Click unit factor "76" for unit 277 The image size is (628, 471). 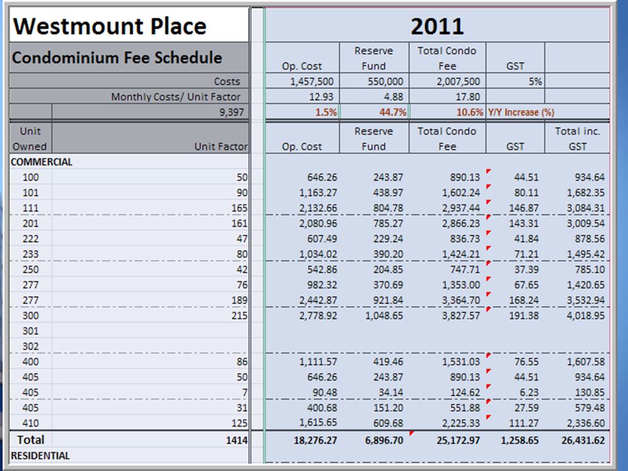click(x=242, y=285)
